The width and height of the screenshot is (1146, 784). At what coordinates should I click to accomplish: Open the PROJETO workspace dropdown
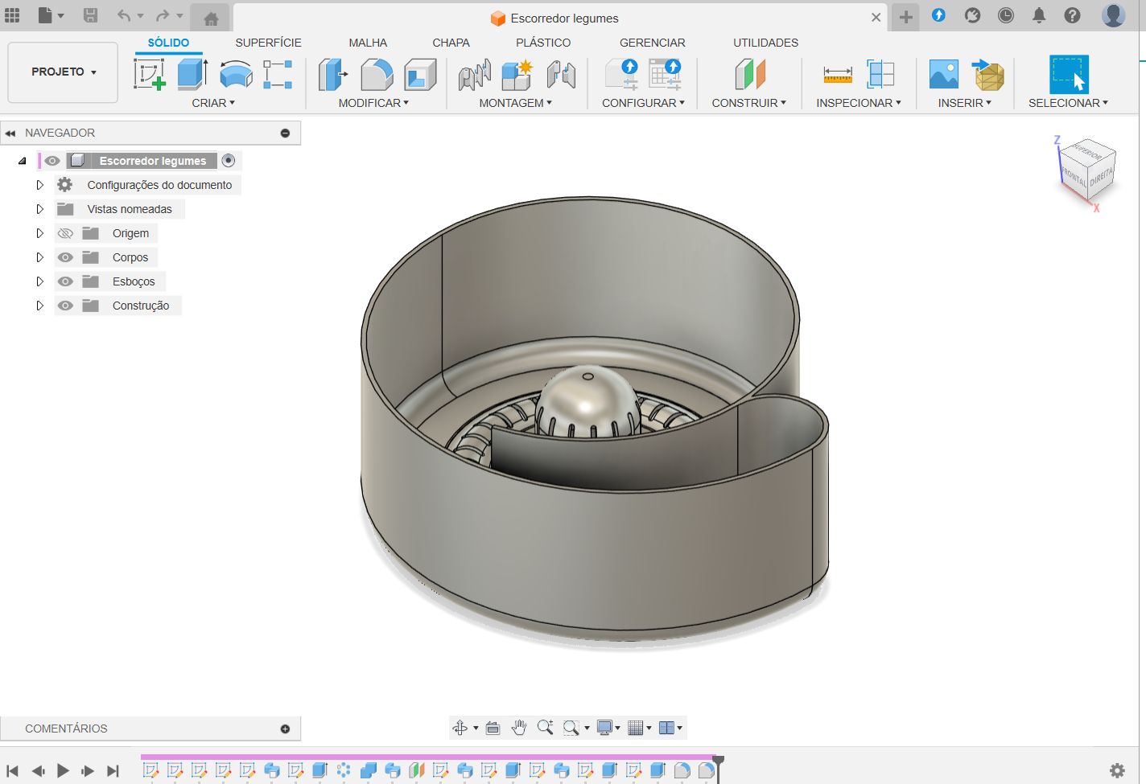63,72
